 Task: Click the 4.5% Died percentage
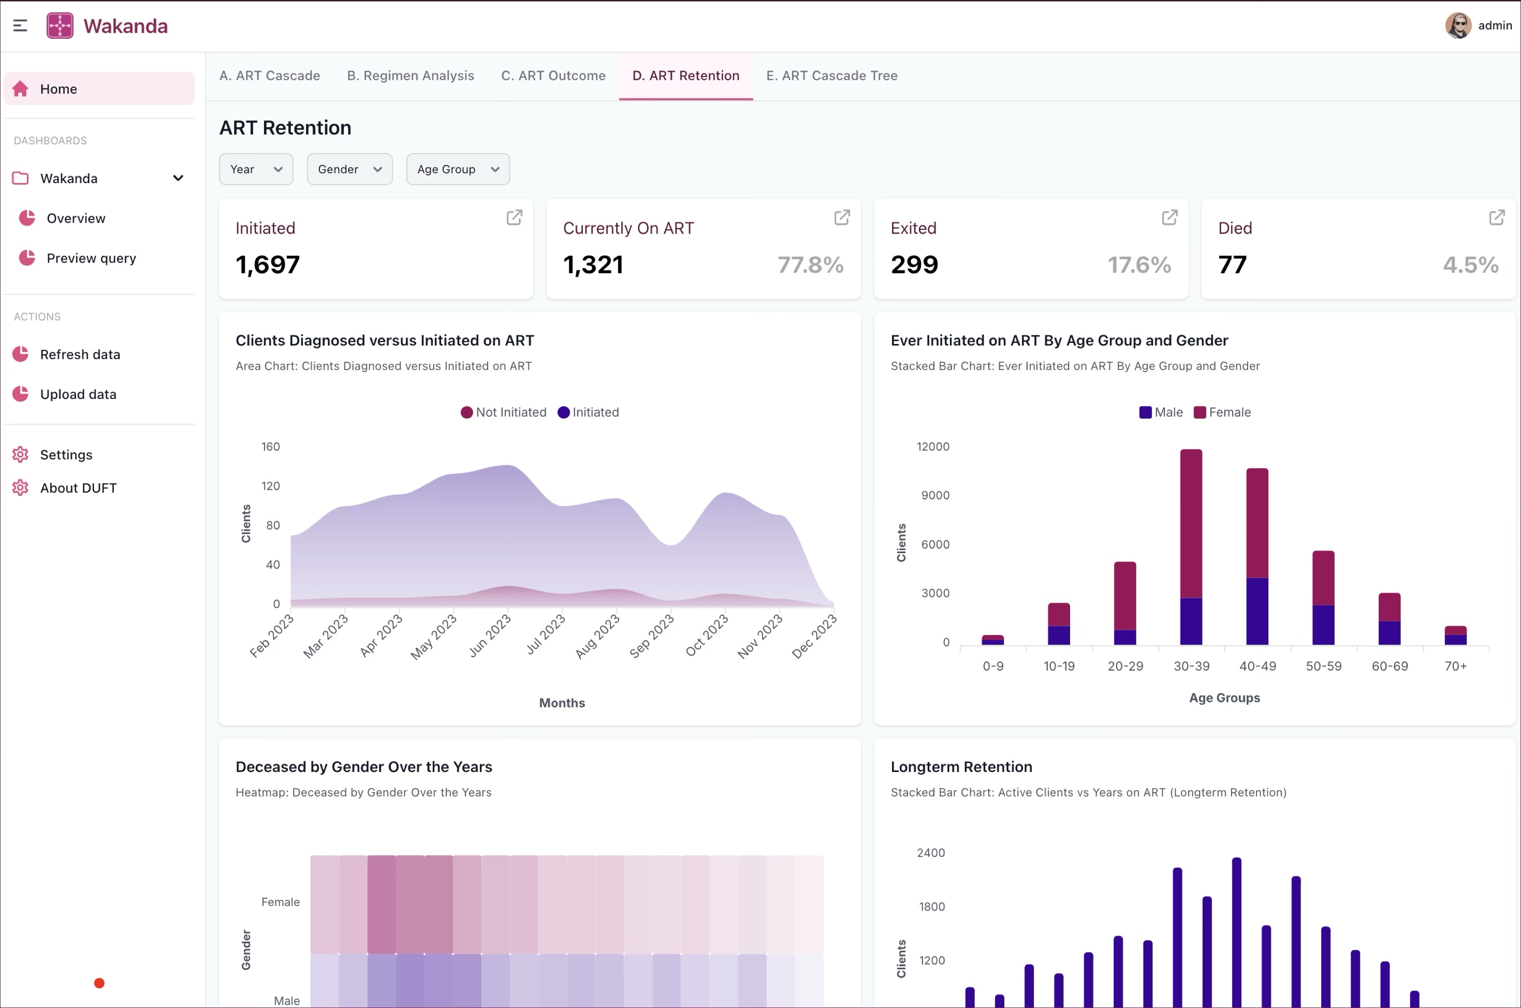coord(1470,265)
